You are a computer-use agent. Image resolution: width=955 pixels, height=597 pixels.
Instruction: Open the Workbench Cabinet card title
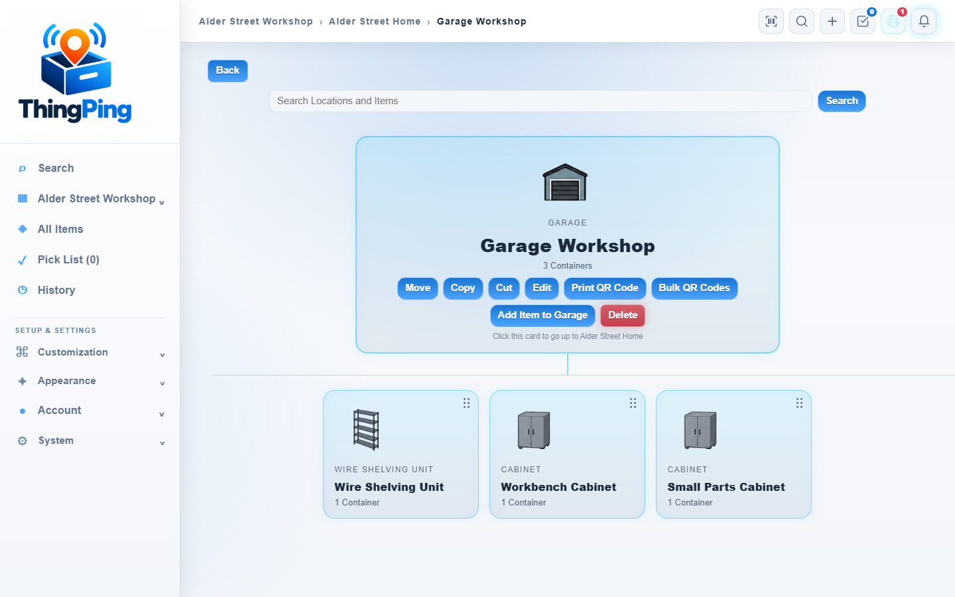(558, 487)
